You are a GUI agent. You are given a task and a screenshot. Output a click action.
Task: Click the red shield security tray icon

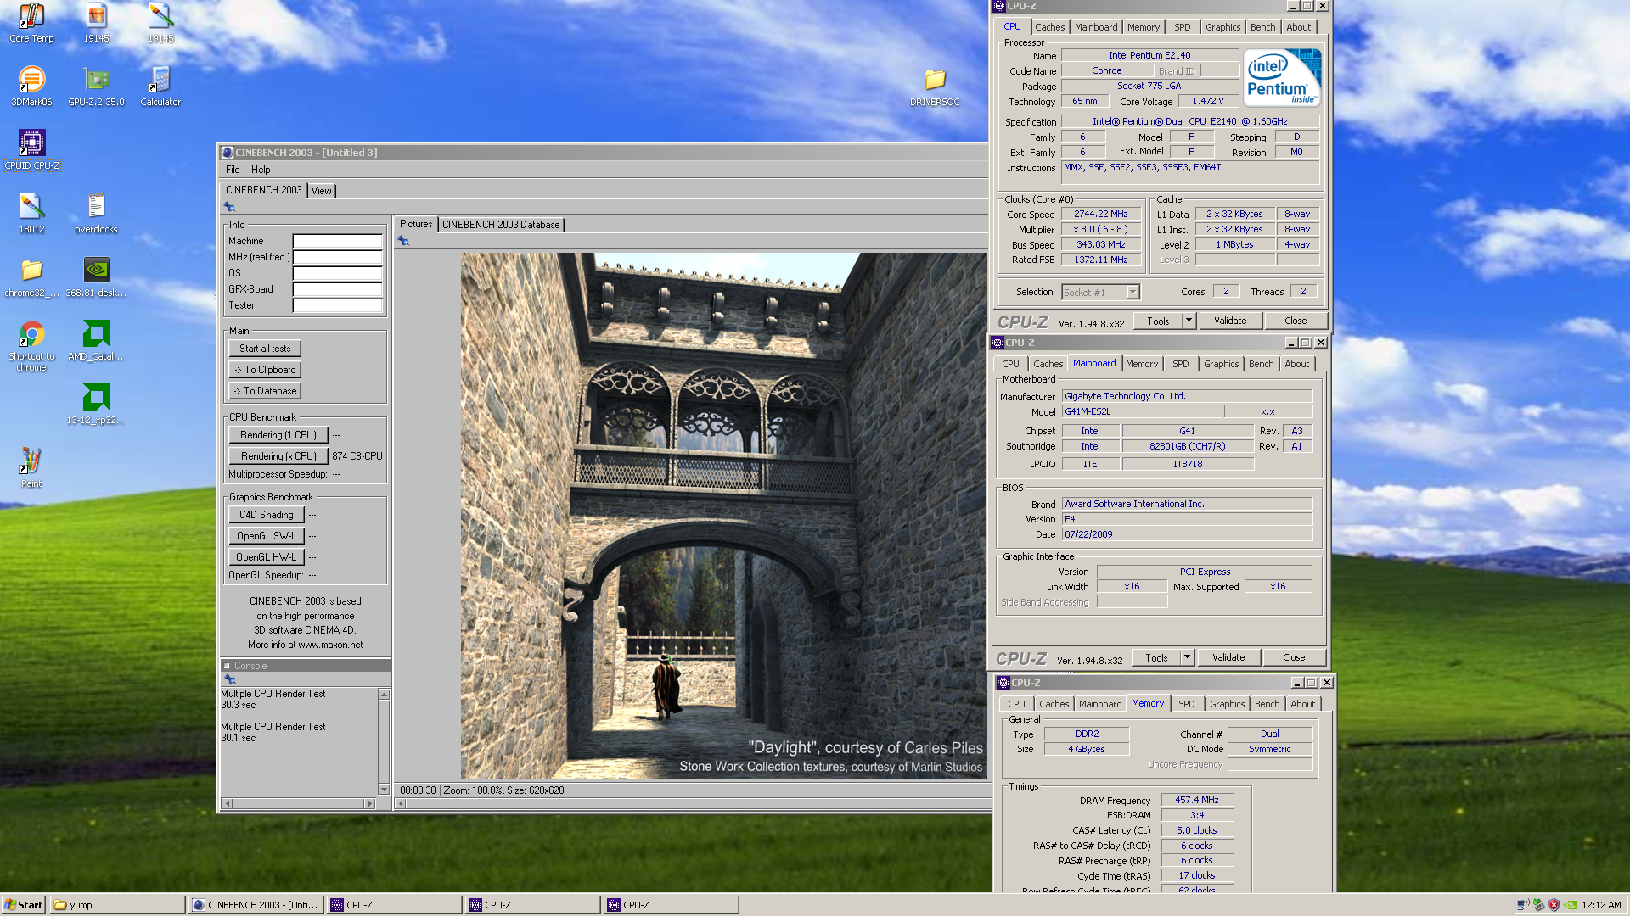1554,905
